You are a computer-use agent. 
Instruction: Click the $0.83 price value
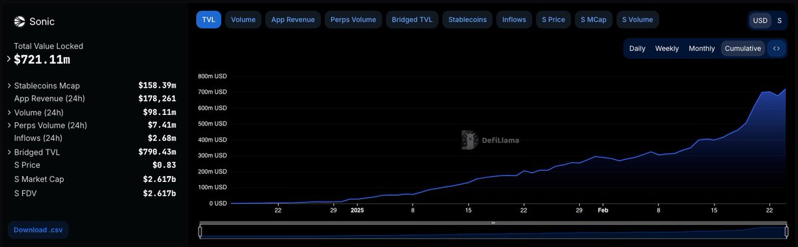164,165
